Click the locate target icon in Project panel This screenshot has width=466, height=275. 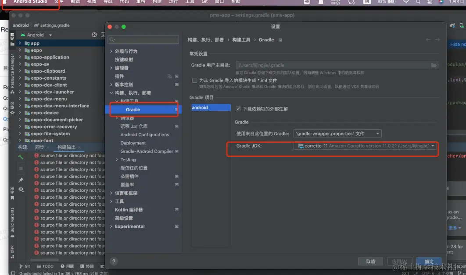tap(94, 35)
